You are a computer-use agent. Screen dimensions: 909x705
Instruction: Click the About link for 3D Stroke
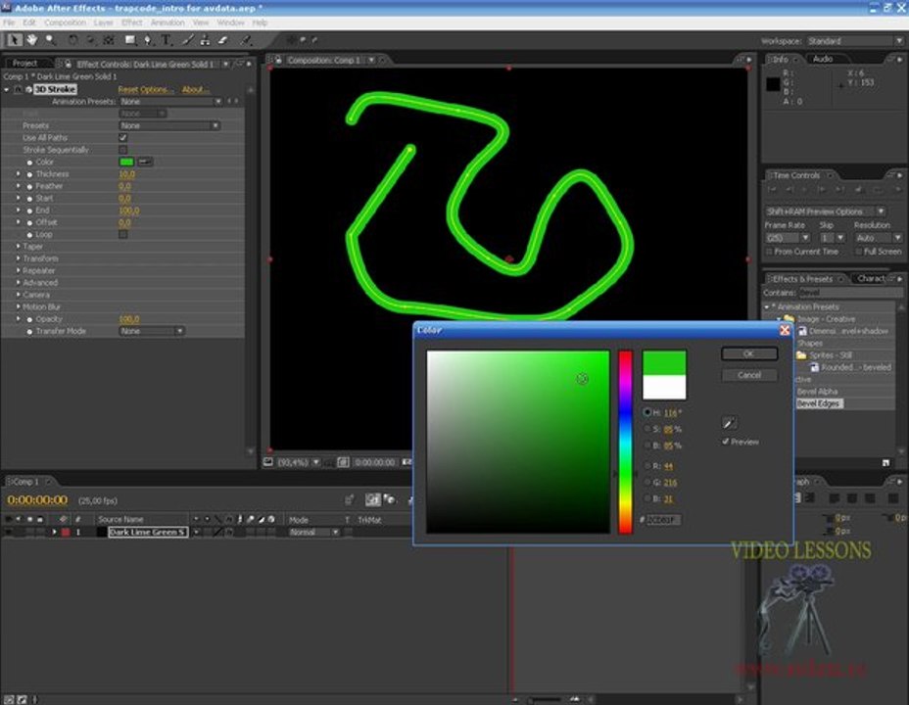point(194,89)
